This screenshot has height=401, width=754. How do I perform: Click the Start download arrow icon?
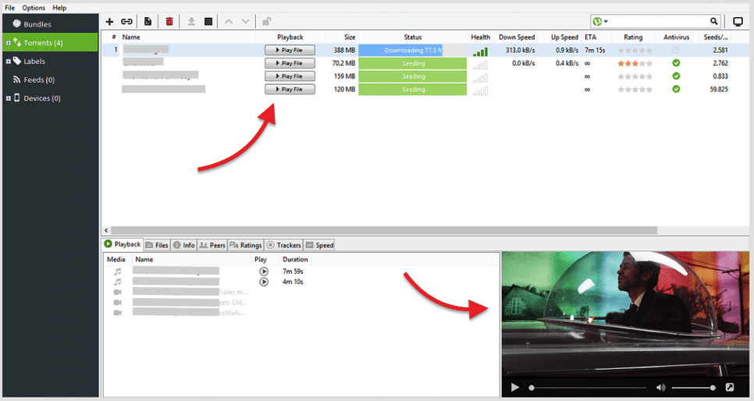coord(191,22)
